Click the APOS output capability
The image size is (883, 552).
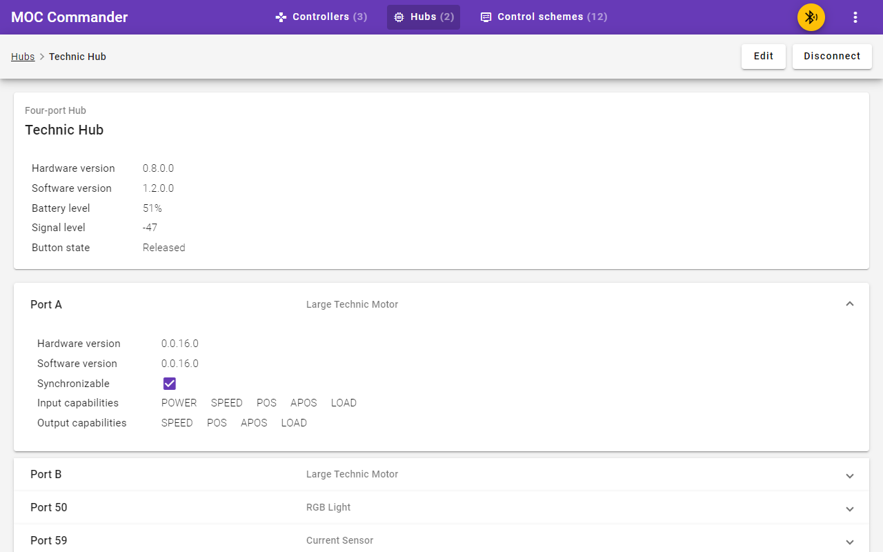pyautogui.click(x=254, y=423)
